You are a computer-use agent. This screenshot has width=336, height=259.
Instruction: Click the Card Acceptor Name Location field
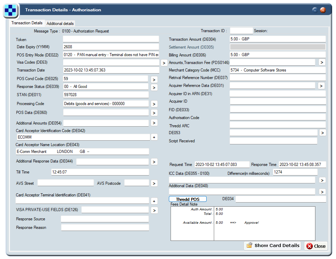click(x=82, y=152)
